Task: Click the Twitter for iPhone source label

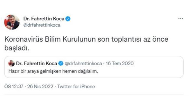Action: point(76,86)
